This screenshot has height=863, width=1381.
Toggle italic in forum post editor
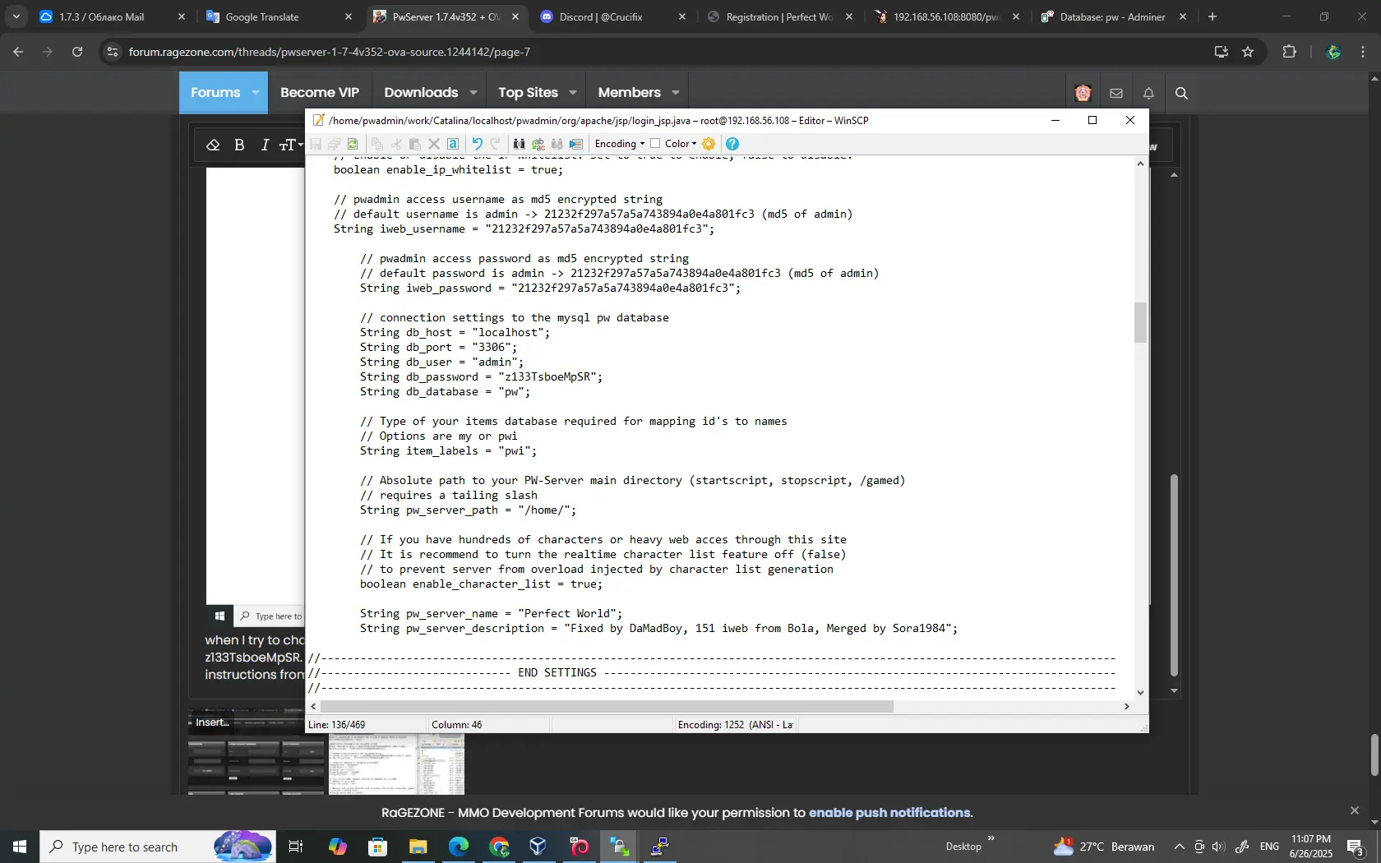(x=265, y=145)
